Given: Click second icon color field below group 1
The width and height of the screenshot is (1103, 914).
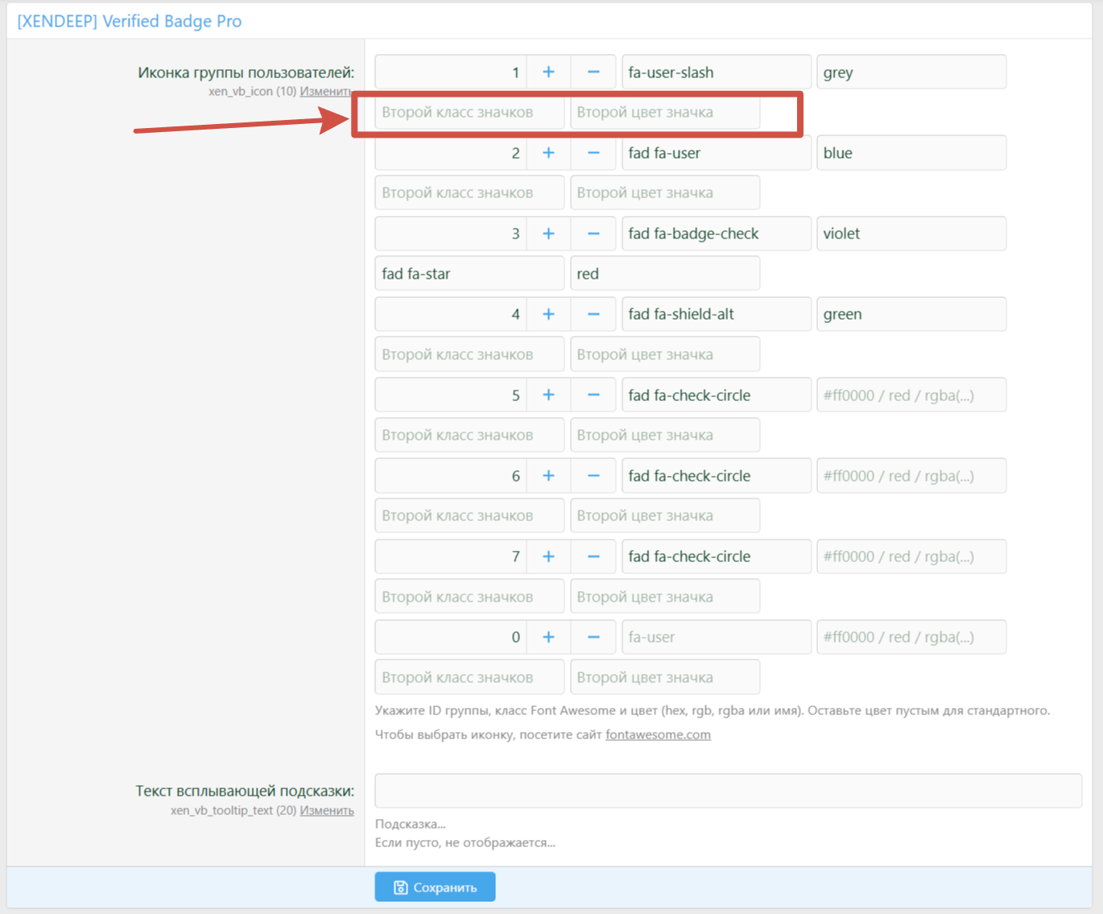Looking at the screenshot, I should 665,113.
